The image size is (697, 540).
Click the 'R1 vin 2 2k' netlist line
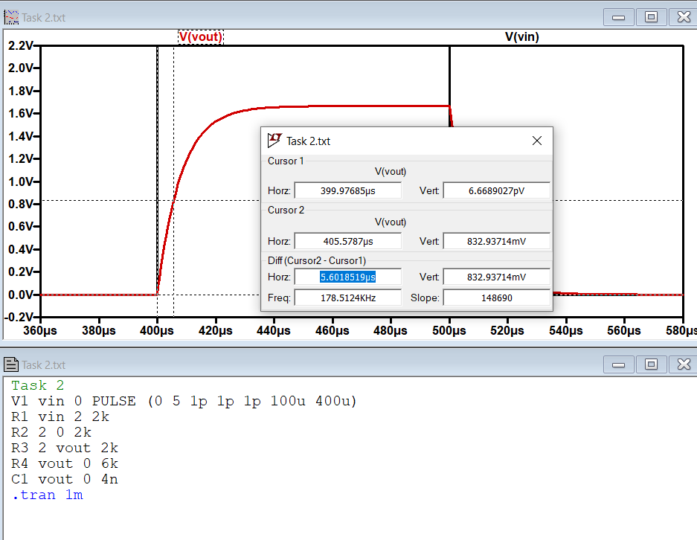click(x=60, y=417)
